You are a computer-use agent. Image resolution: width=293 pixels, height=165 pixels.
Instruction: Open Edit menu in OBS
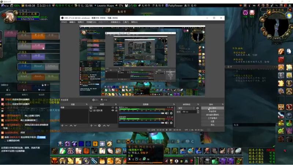pos(72,22)
